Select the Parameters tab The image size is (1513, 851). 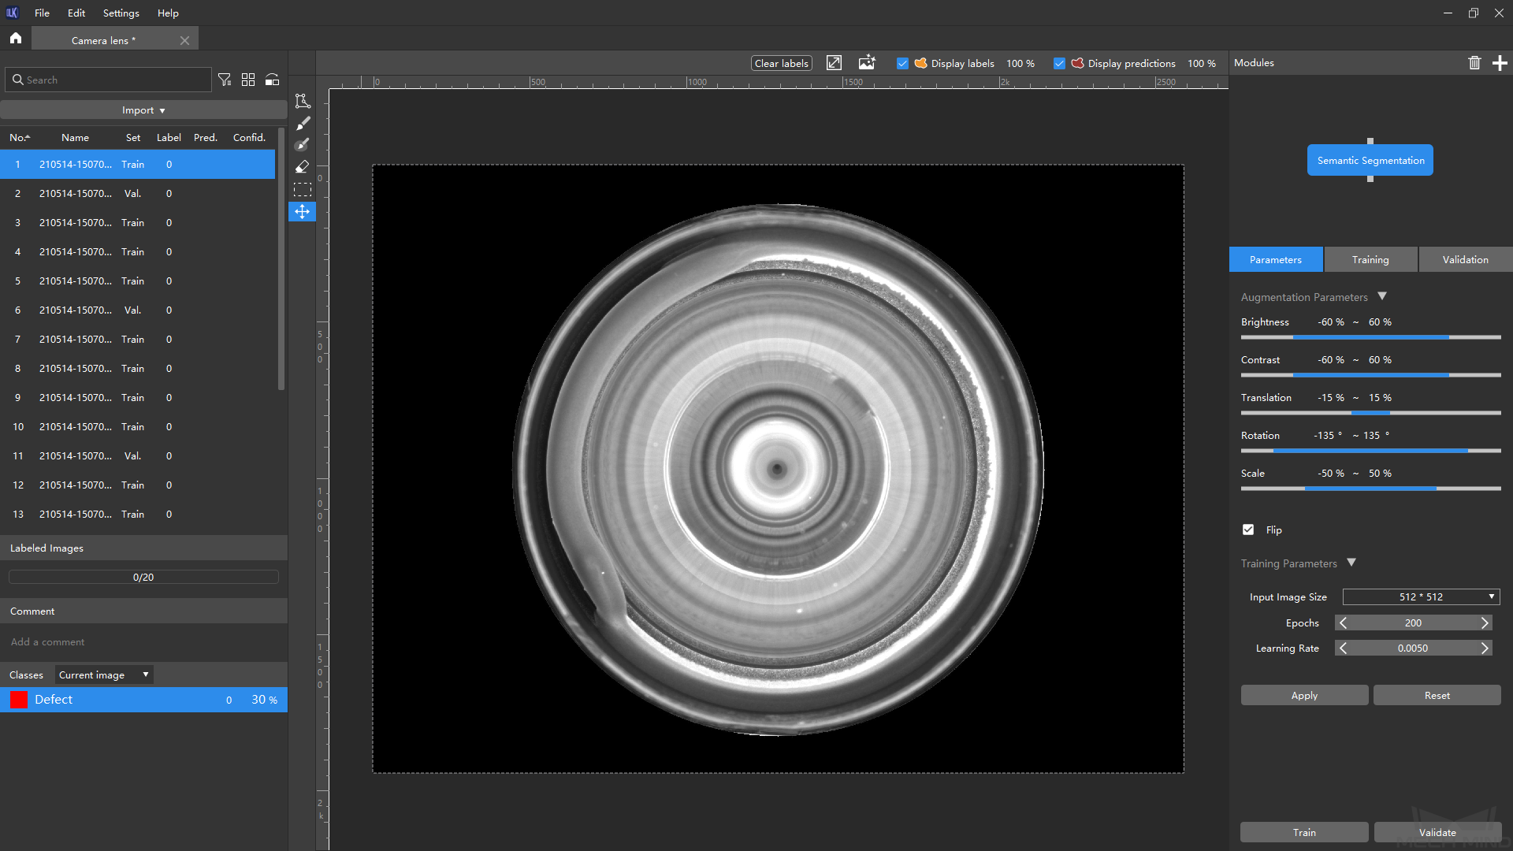[x=1275, y=259]
